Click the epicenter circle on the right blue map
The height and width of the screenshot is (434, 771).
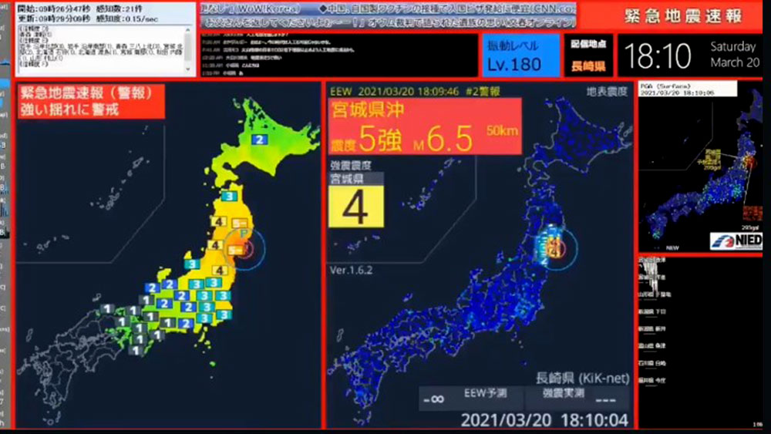click(x=554, y=250)
